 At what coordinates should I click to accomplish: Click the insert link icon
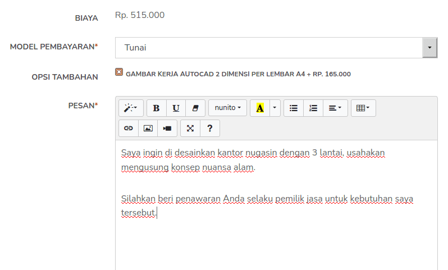[x=129, y=129]
